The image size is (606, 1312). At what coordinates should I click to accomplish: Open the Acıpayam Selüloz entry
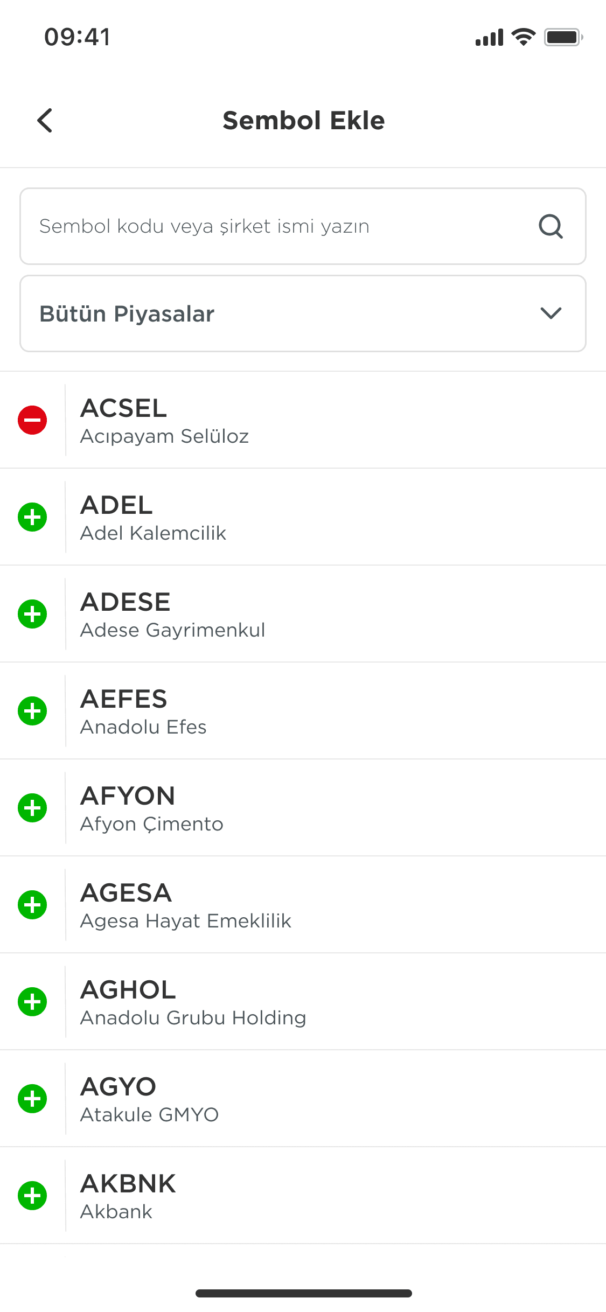click(303, 420)
